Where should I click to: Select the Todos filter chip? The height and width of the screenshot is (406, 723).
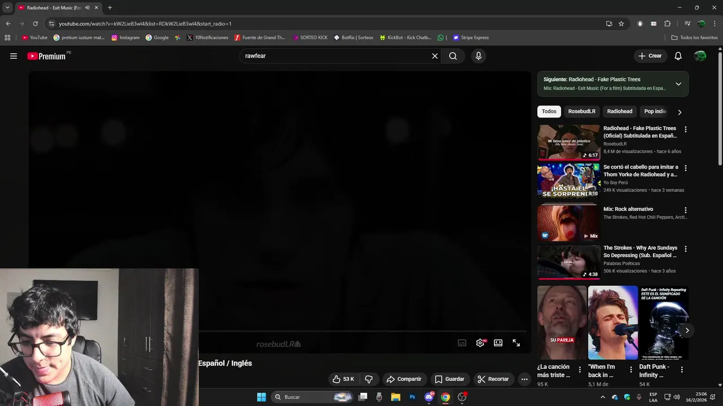[549, 111]
